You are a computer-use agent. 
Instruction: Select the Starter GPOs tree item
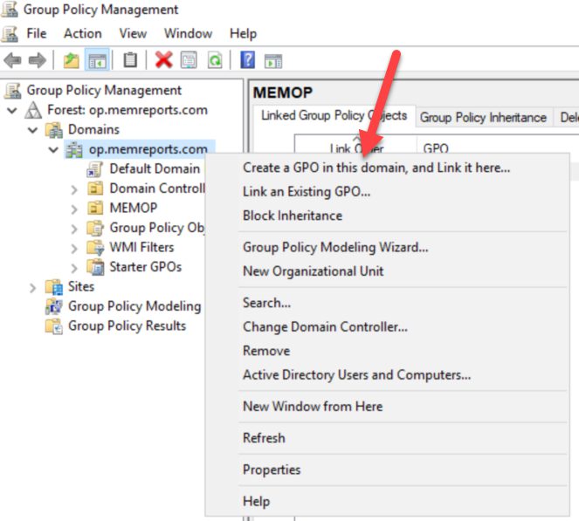pos(146,267)
